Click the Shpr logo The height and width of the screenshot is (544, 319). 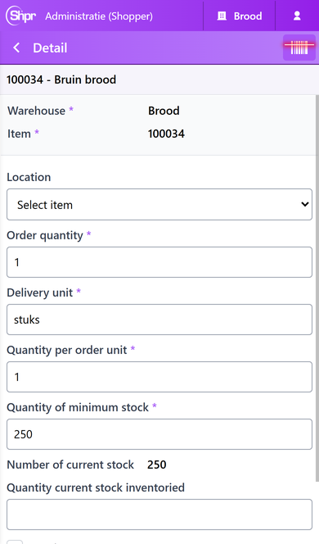[20, 16]
